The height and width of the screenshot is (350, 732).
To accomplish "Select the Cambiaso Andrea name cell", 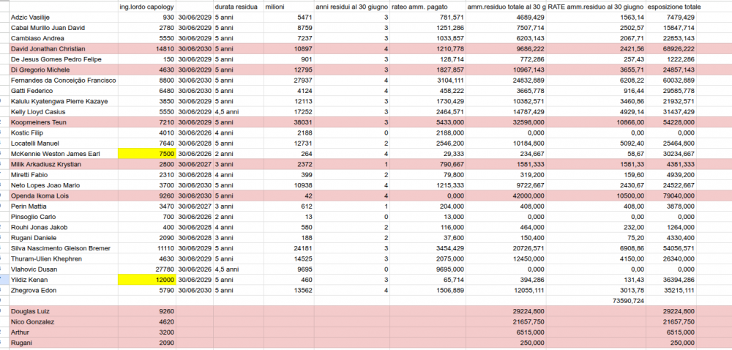I will point(64,38).
